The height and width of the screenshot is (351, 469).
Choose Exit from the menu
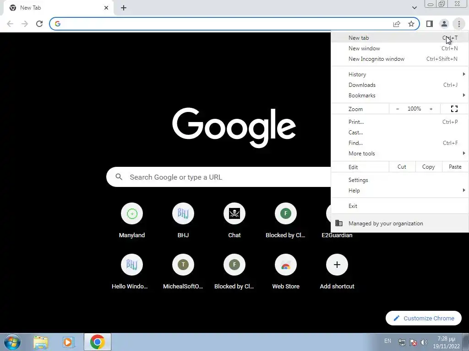pyautogui.click(x=400, y=206)
